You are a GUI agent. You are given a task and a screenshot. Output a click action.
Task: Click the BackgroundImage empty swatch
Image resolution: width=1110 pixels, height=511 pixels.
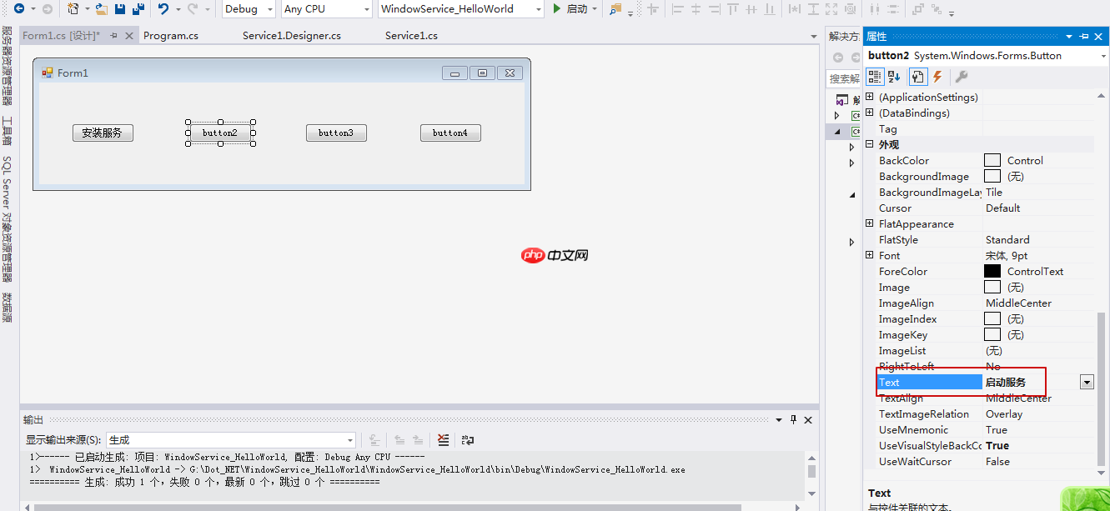[x=992, y=177]
